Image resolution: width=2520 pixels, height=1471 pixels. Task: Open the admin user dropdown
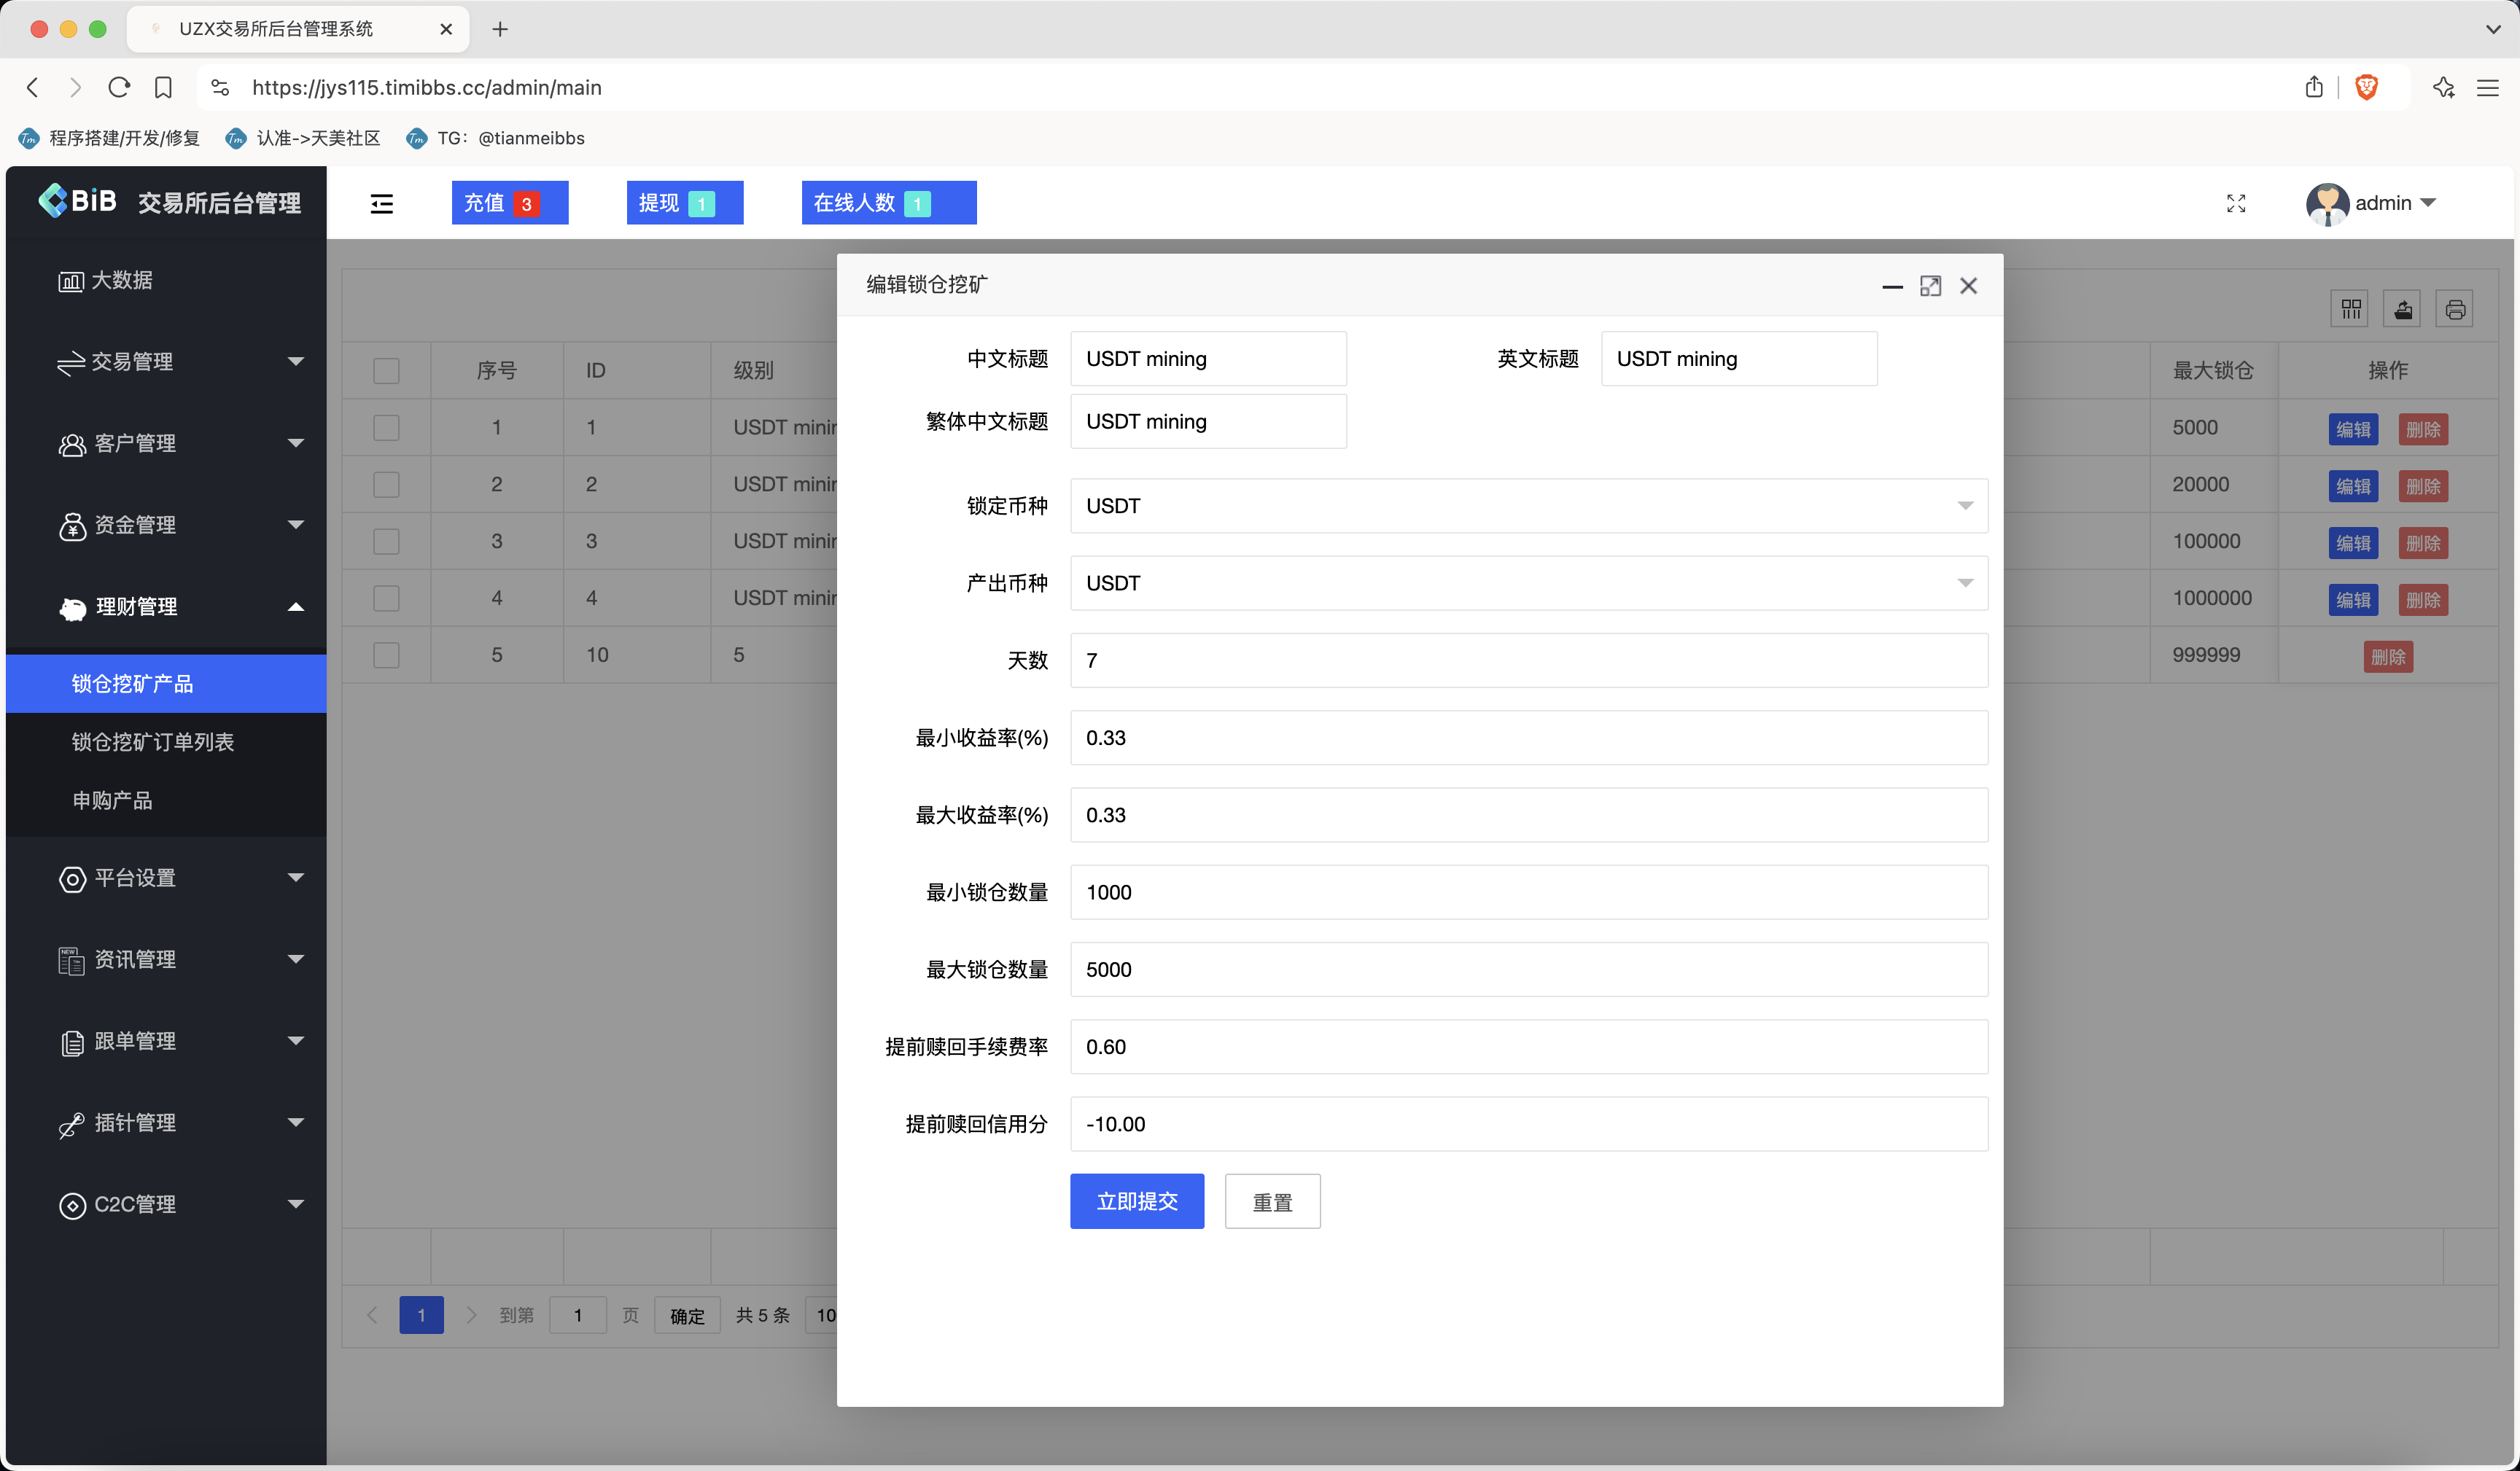coord(2382,203)
